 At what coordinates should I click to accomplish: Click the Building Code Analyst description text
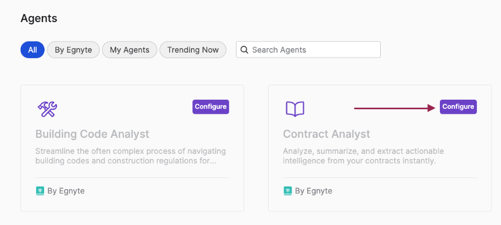click(x=130, y=156)
